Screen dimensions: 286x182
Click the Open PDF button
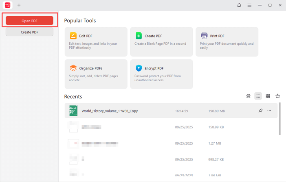point(29,21)
